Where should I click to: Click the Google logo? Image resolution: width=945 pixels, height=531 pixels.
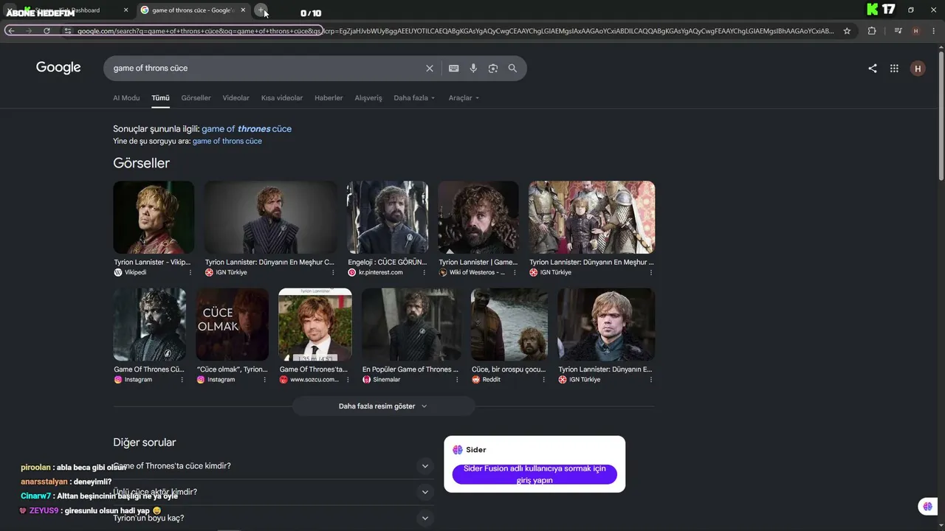58,68
